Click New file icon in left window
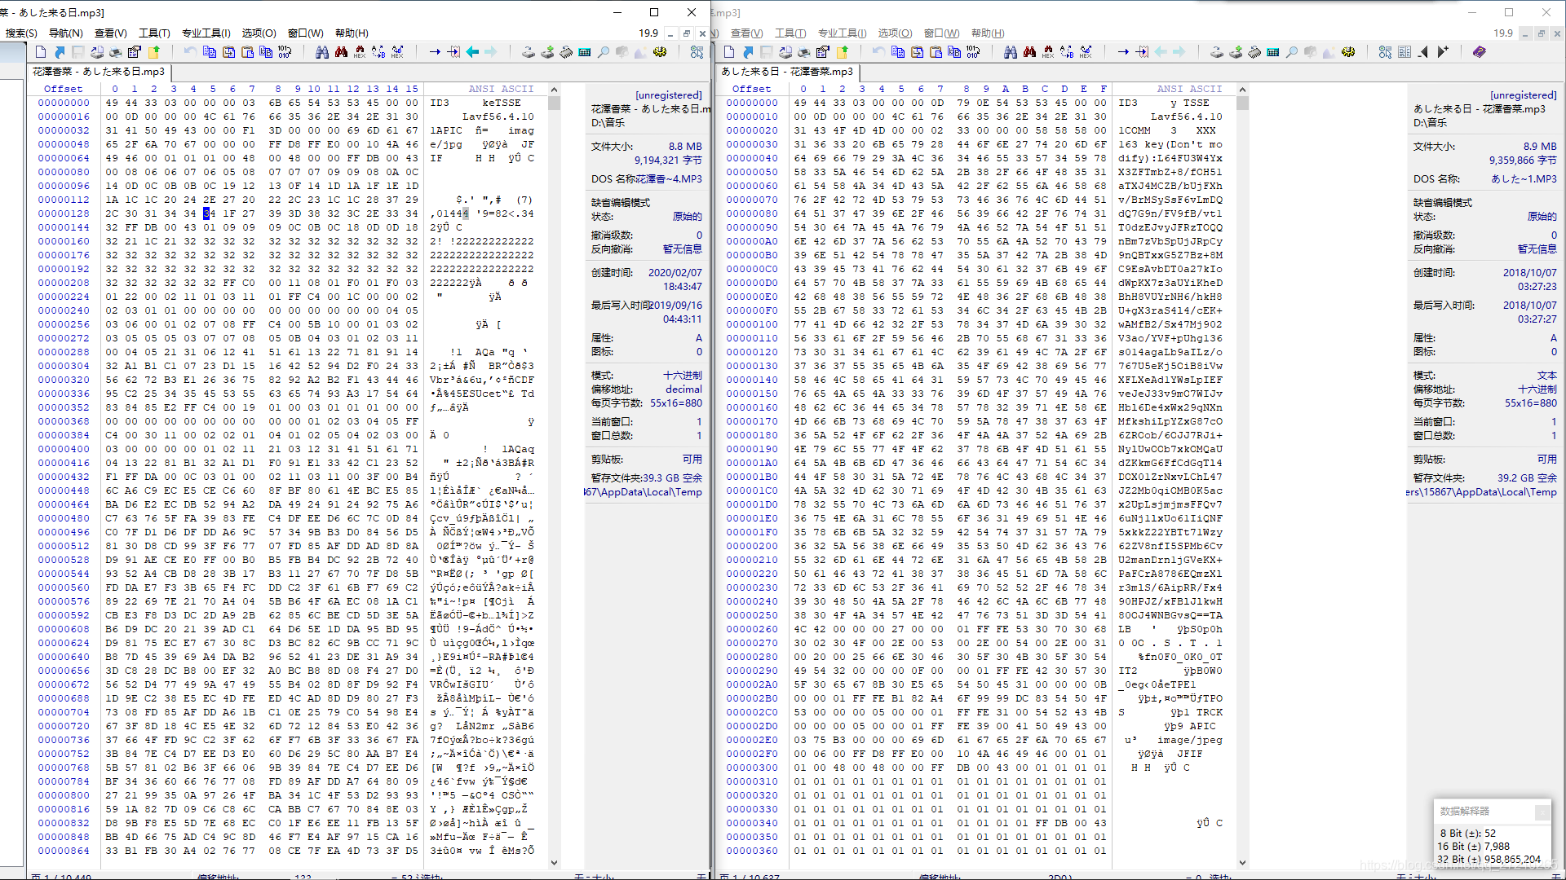 click(41, 52)
